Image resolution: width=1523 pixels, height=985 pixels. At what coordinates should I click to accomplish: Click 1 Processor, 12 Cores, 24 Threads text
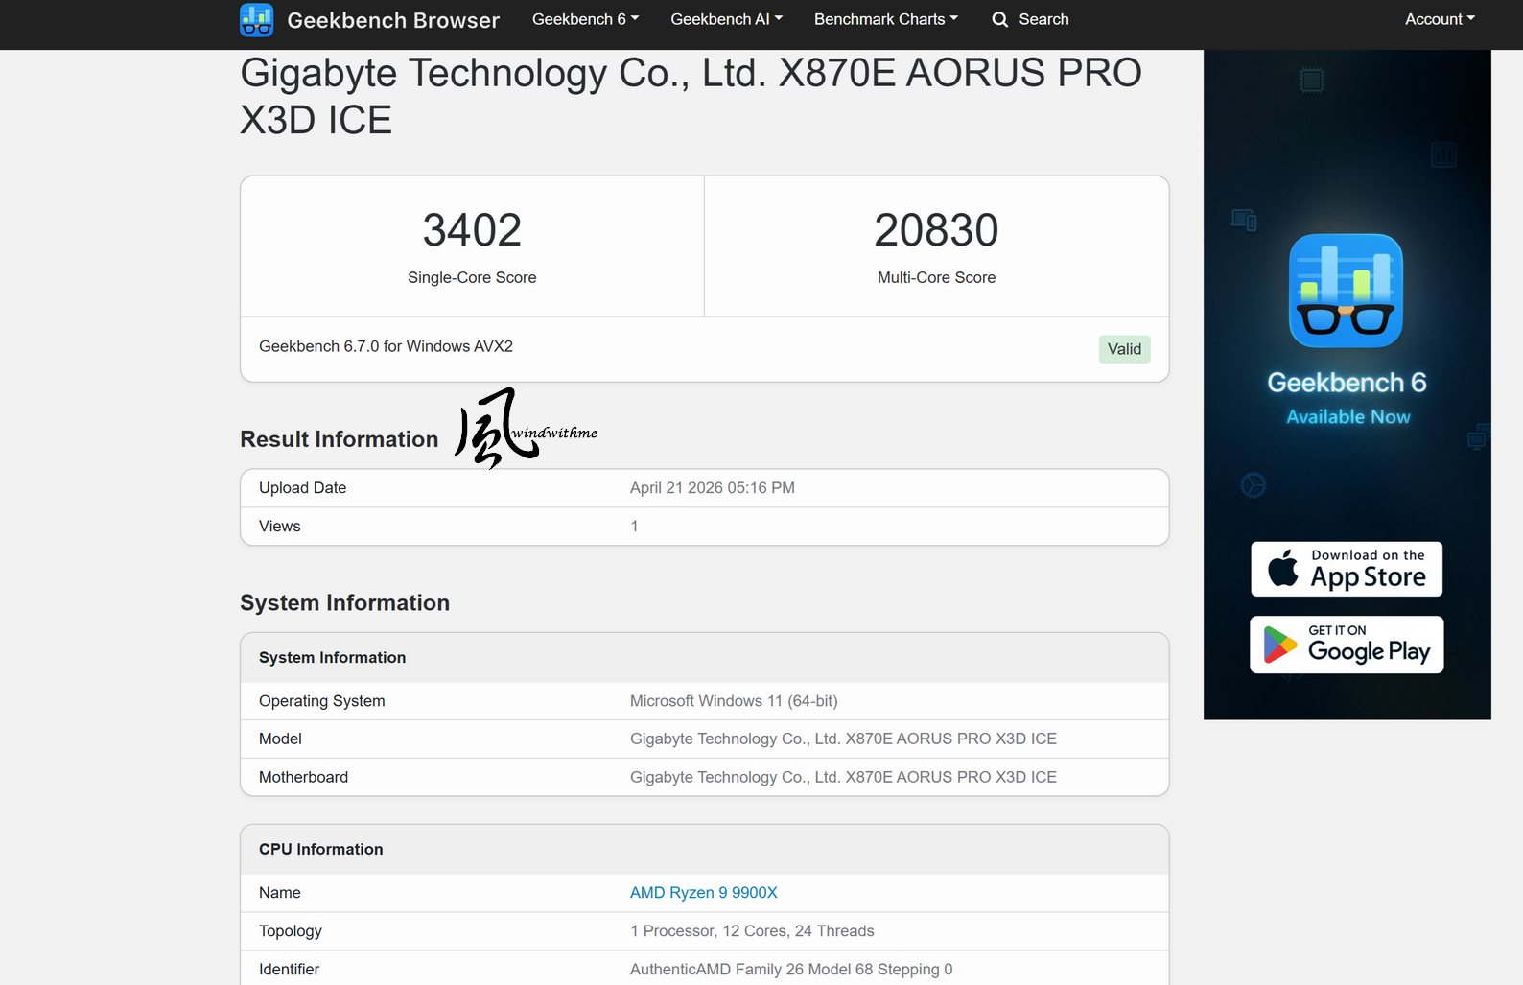(x=752, y=931)
